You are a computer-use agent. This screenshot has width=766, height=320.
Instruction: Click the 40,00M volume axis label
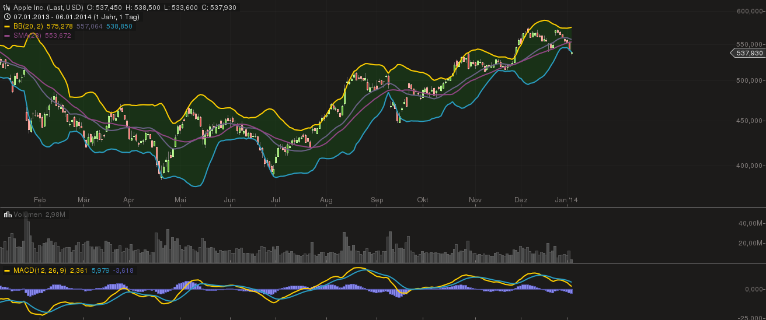pos(751,223)
